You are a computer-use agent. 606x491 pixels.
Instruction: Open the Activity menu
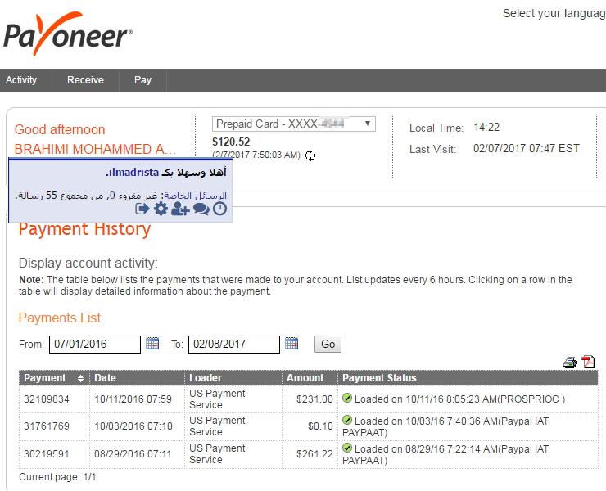[21, 80]
